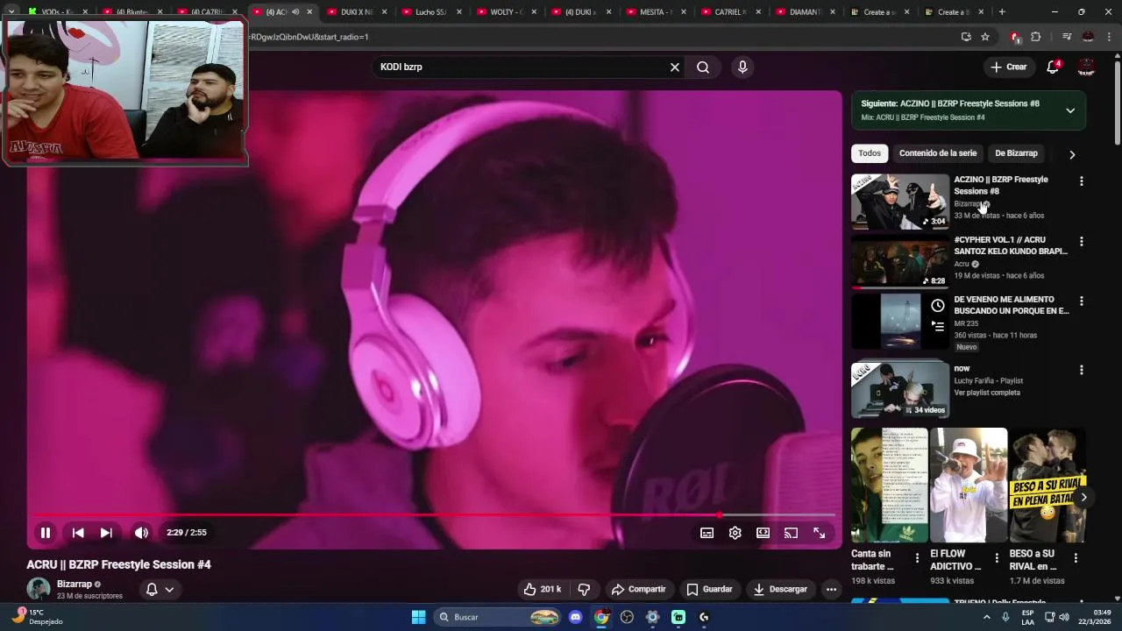Open Bizarrap channel avatar
1122x631 pixels.
38,589
